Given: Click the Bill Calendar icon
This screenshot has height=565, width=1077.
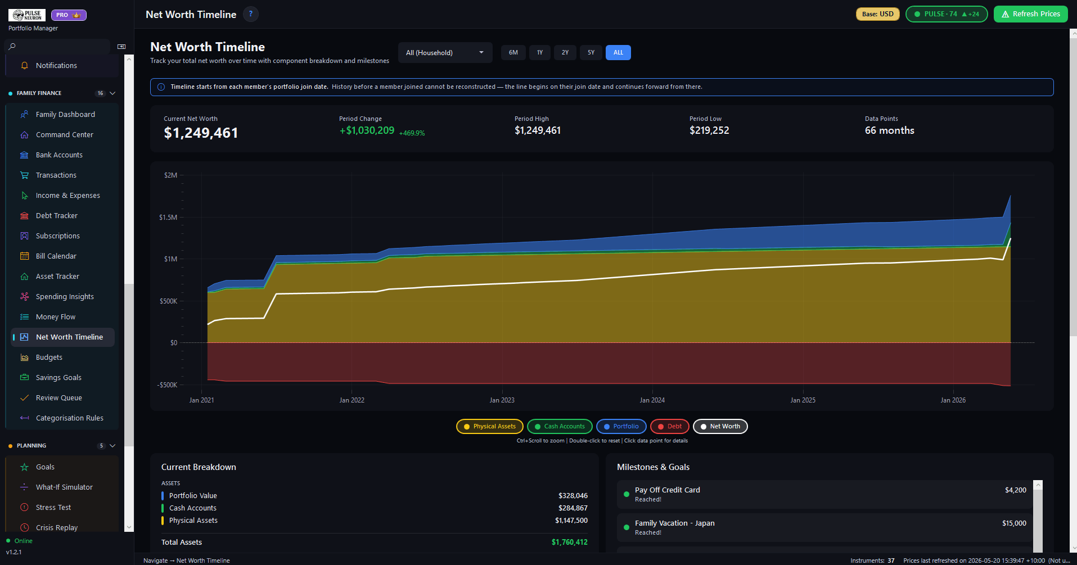Looking at the screenshot, I should pos(24,256).
